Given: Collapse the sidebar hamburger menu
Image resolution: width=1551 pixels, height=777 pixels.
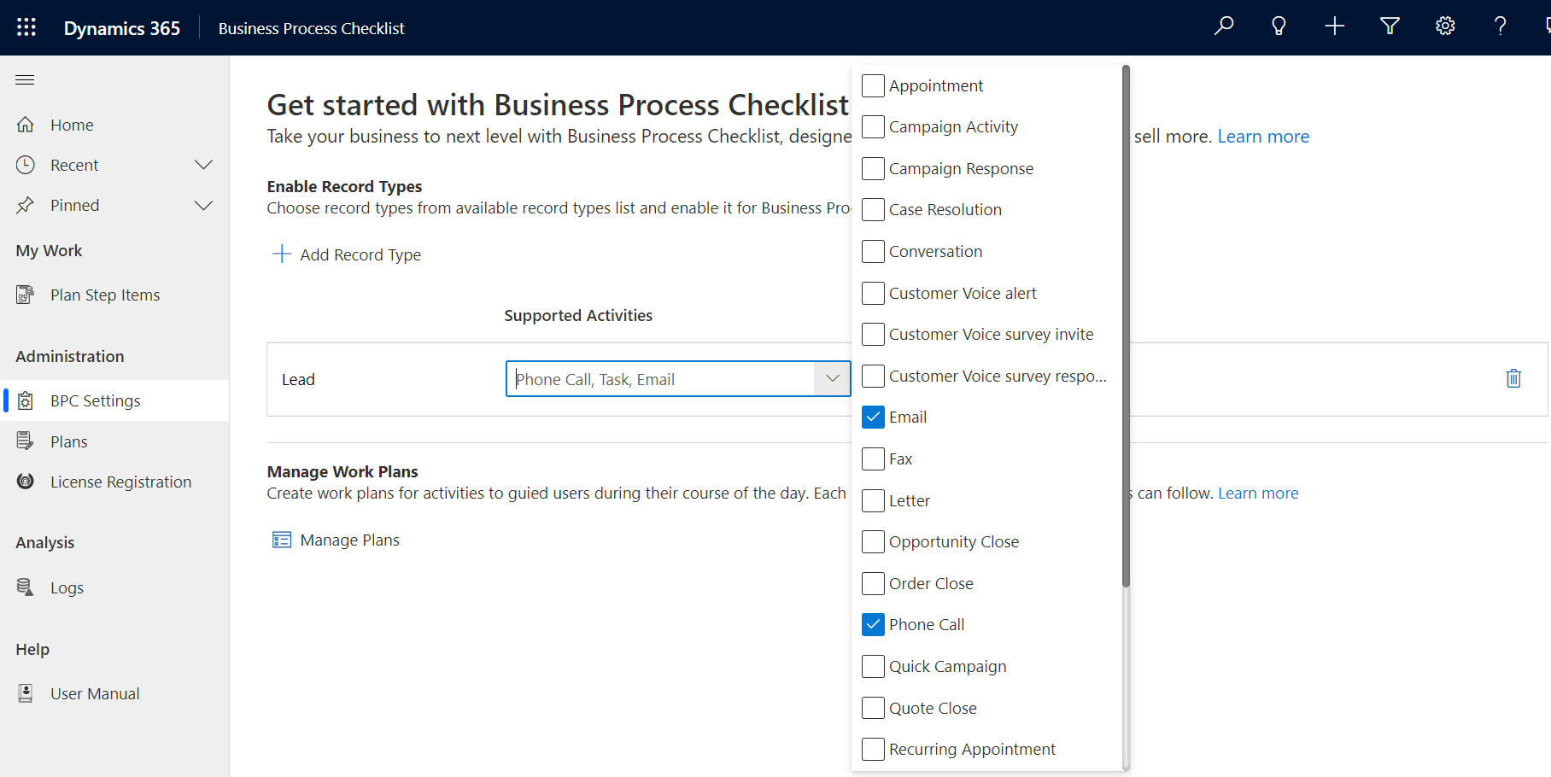Looking at the screenshot, I should [x=25, y=80].
